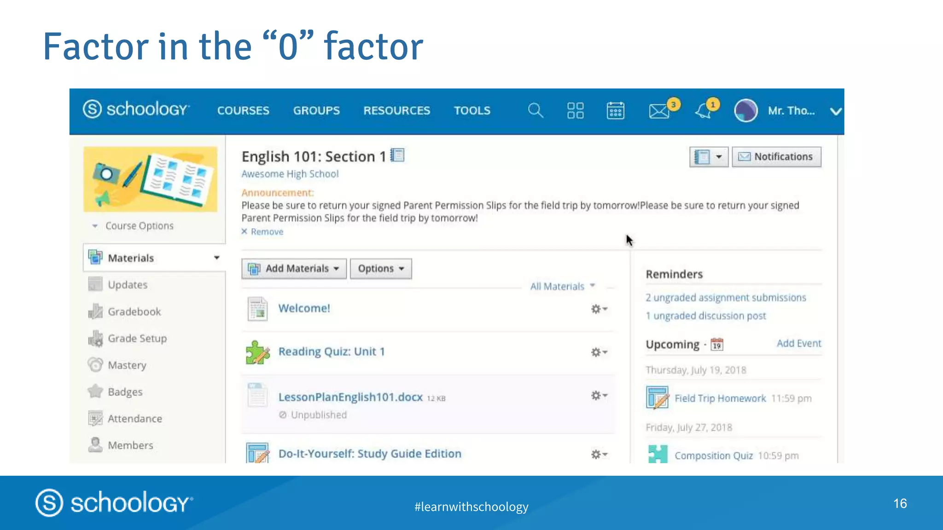Click the Welcome! page document icon
Screen dimensions: 943x530
pyautogui.click(x=257, y=308)
